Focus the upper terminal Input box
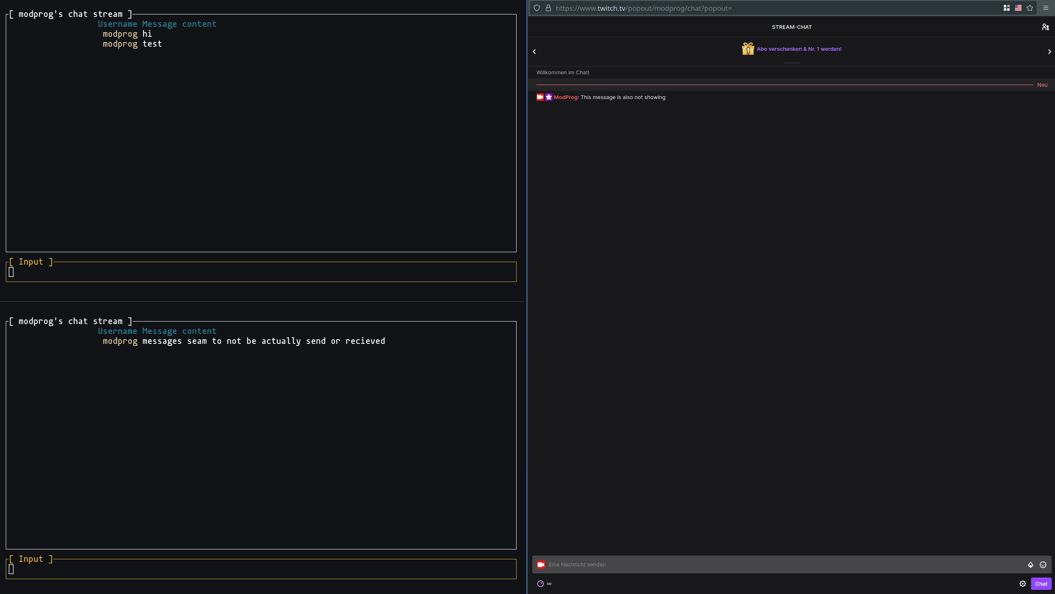This screenshot has width=1055, height=594. click(261, 272)
